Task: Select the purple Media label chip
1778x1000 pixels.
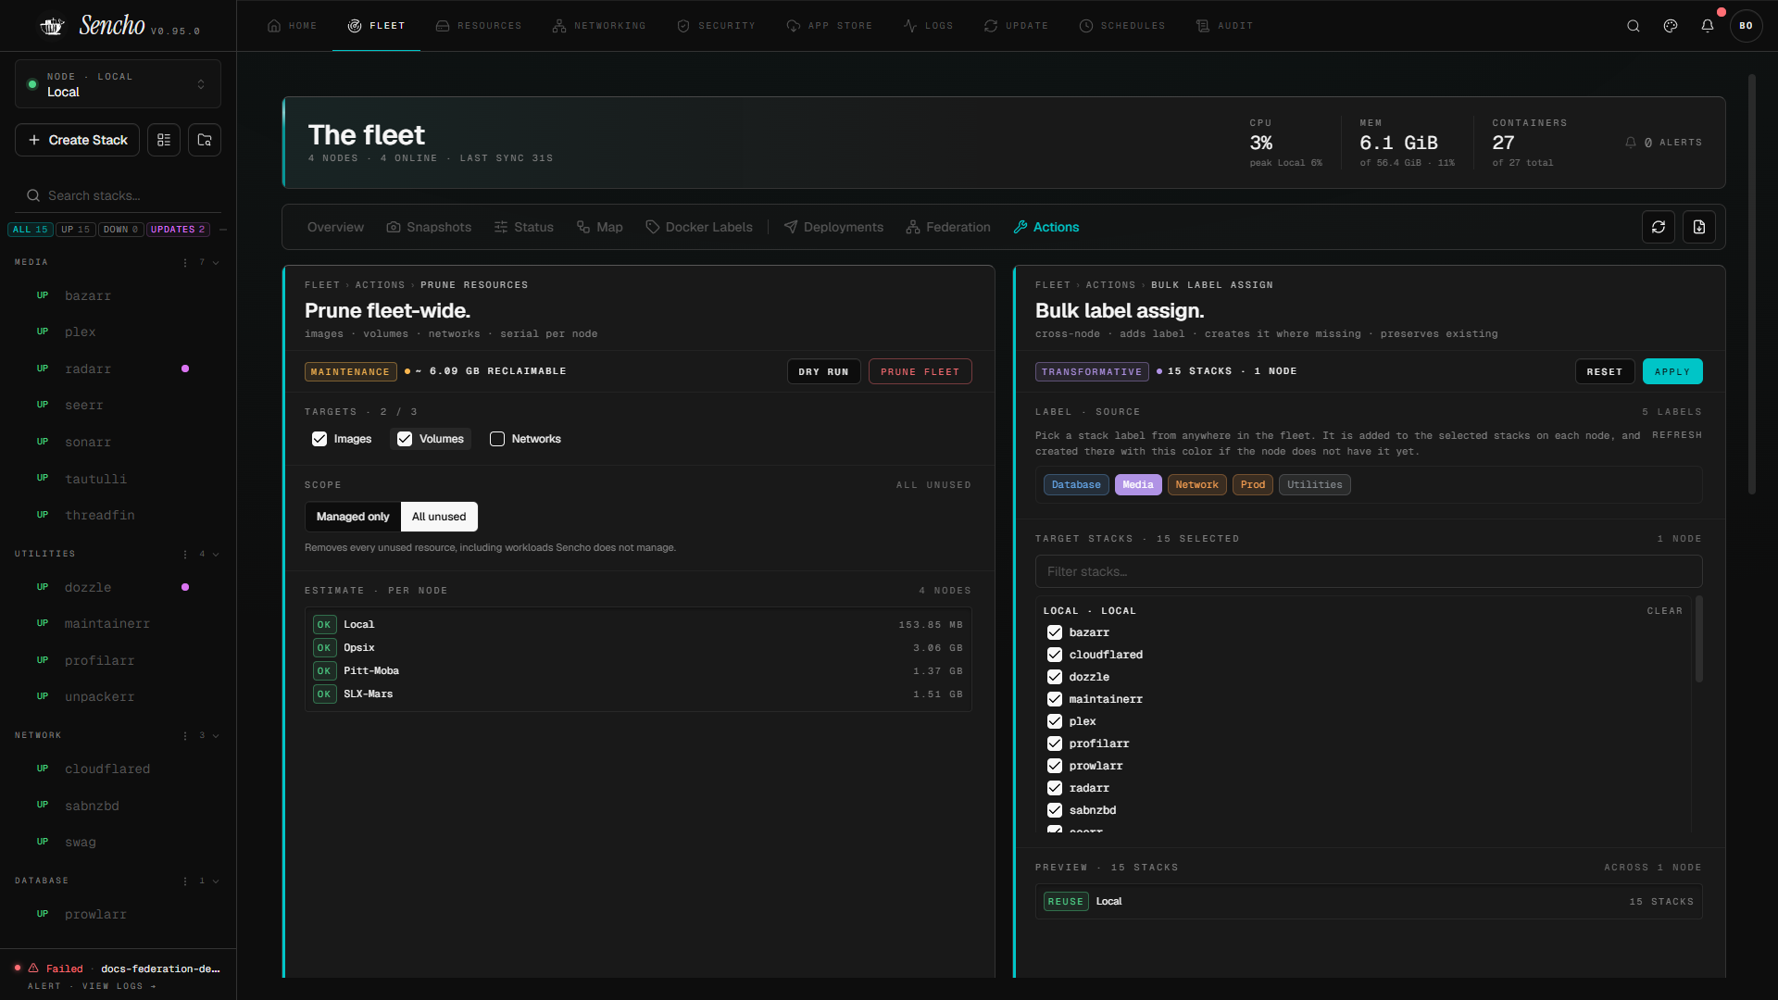Action: (x=1138, y=484)
